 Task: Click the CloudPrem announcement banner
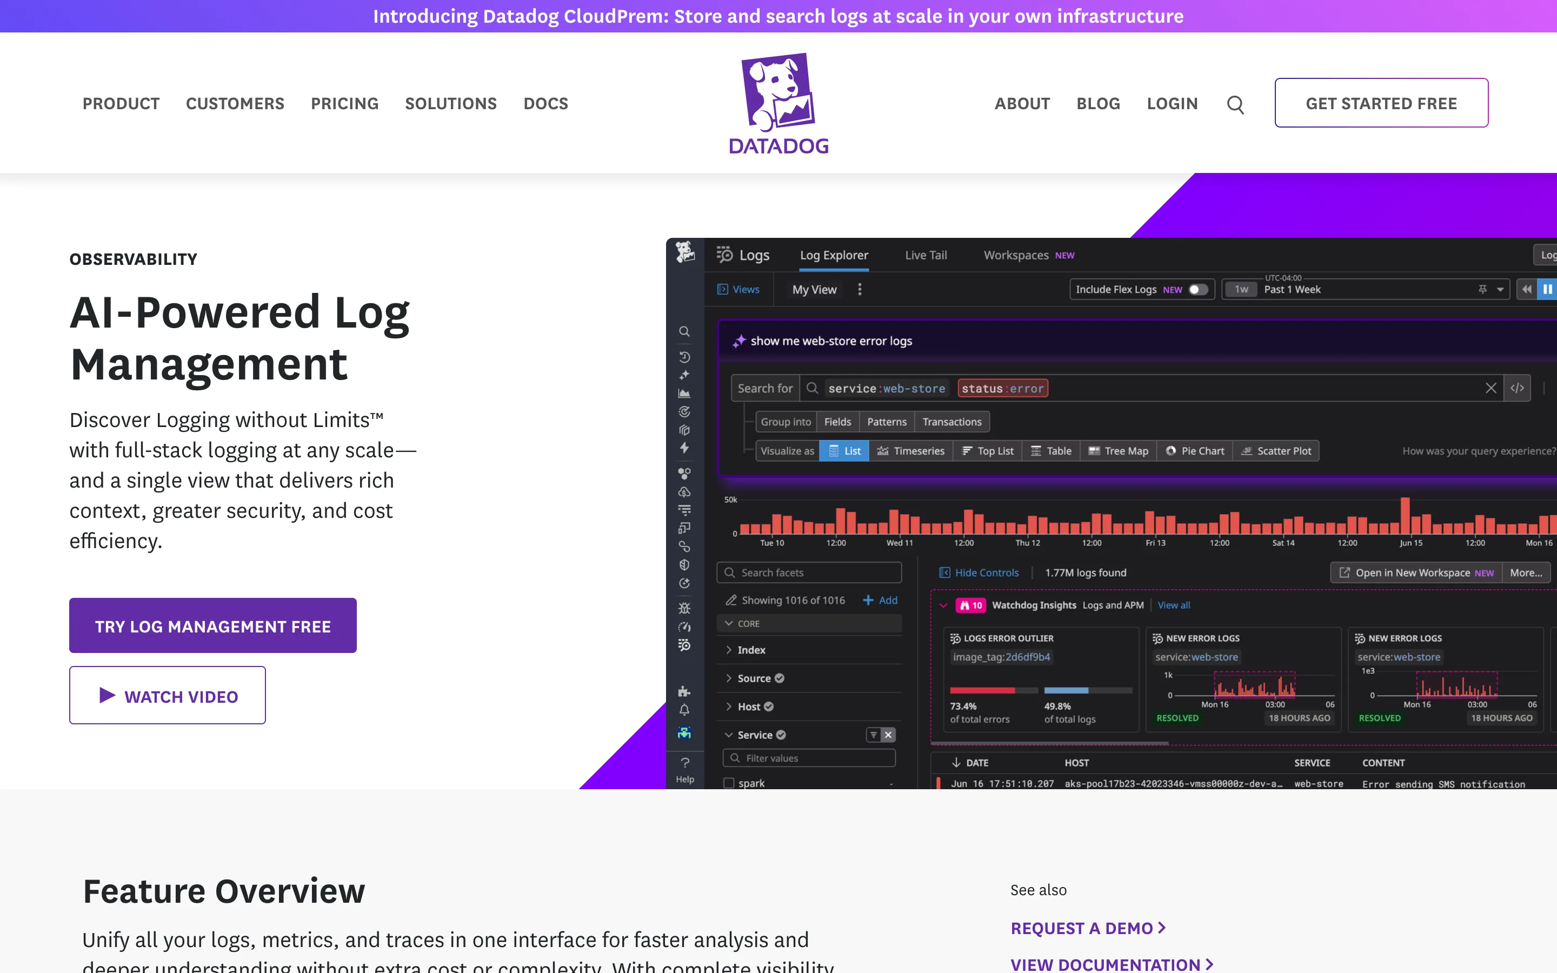(778, 16)
